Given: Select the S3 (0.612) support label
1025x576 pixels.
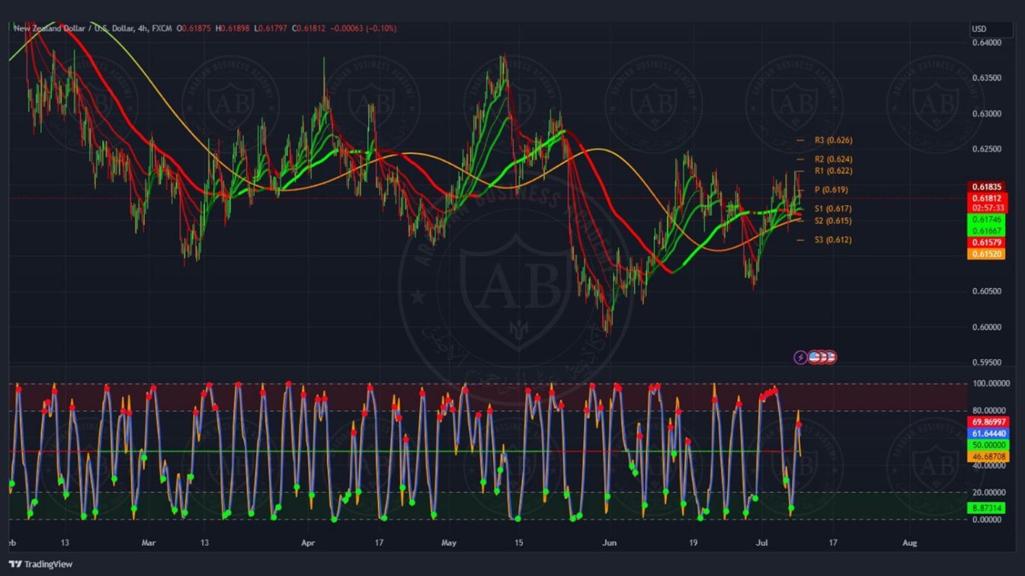Looking at the screenshot, I should click(x=833, y=240).
